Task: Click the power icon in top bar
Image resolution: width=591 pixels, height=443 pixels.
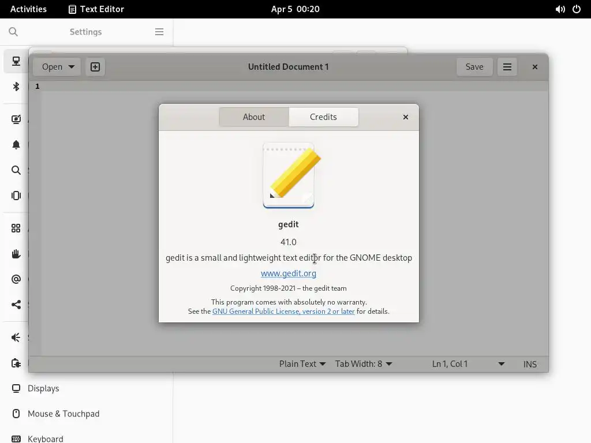Action: [577, 9]
